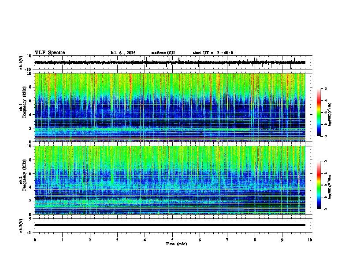
Task: Click time axis tick label '7'
Action: (227, 240)
